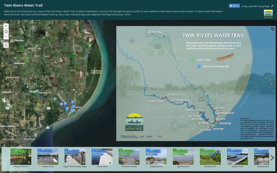Select the Village of Mishicot thumbnail
This screenshot has width=277, height=173.
[x=21, y=157]
